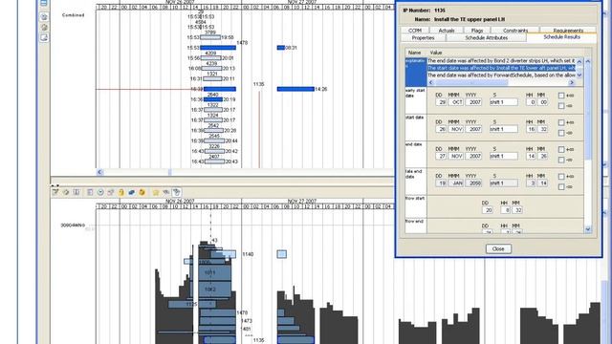The width and height of the screenshot is (612, 344).
Task: Click the topmost blue icon in left sidebar
Action: coord(44,3)
